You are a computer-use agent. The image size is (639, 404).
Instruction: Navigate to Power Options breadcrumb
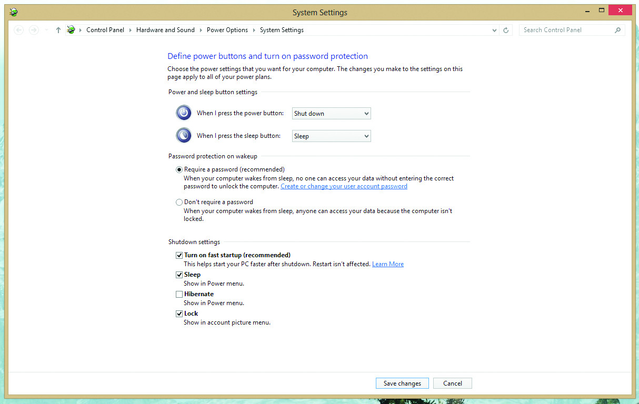[227, 30]
